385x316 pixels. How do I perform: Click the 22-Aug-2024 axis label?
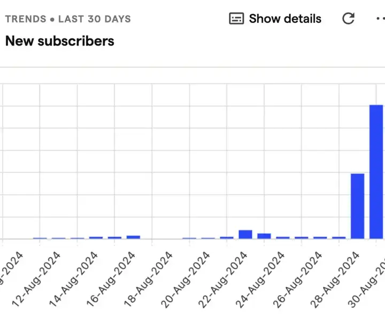coord(222,279)
